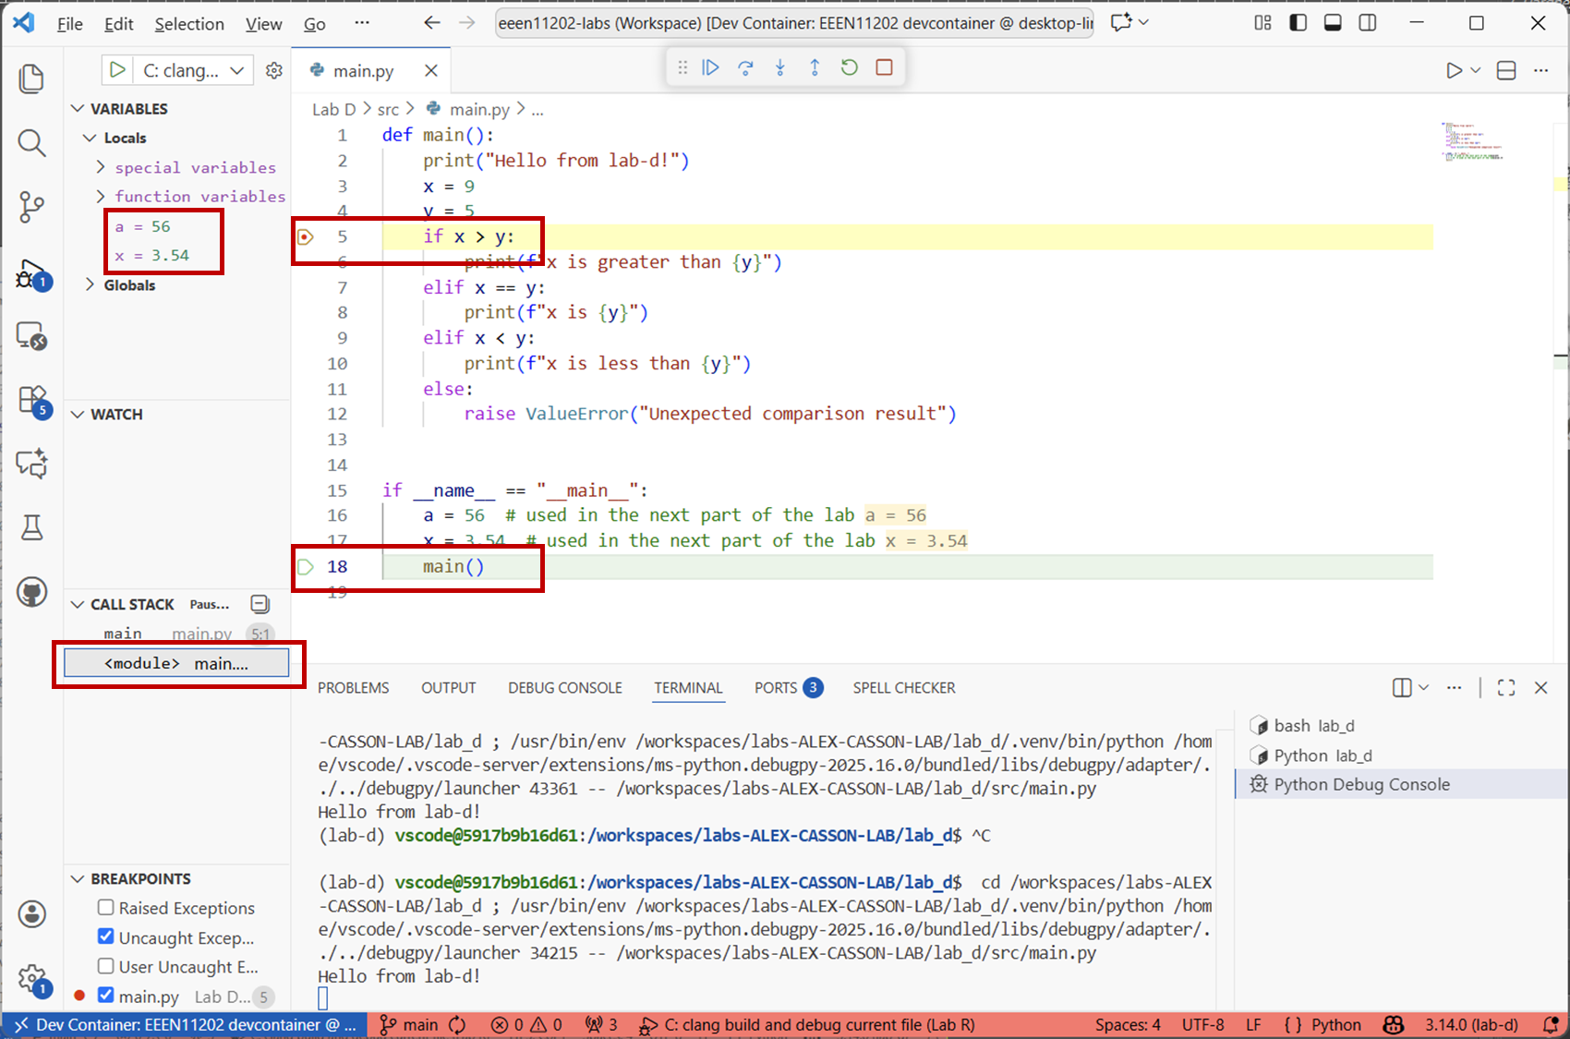This screenshot has width=1570, height=1039.
Task: Click the Step Into debug icon
Action: click(780, 67)
